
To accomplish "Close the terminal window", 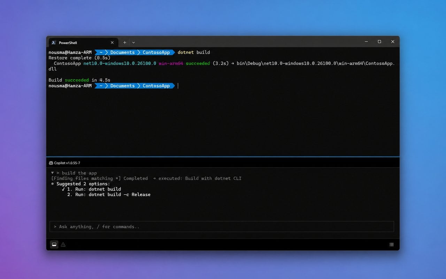I will (393, 41).
